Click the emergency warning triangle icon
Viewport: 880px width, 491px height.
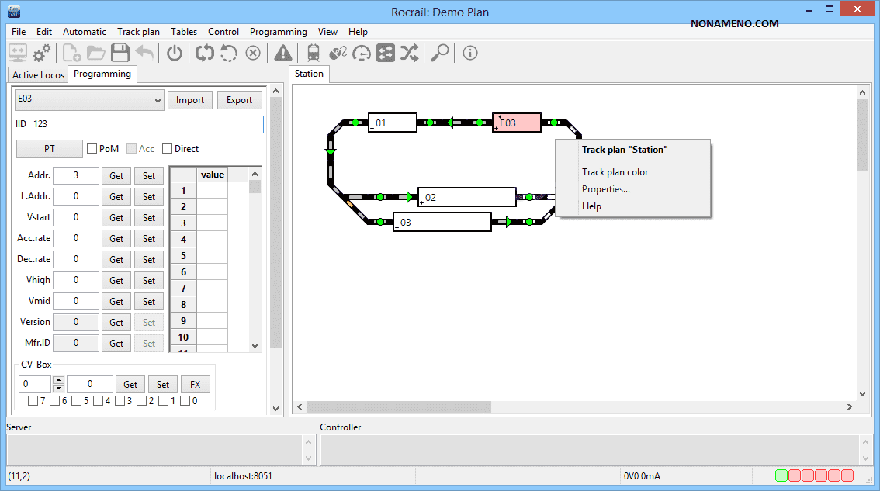(x=283, y=53)
